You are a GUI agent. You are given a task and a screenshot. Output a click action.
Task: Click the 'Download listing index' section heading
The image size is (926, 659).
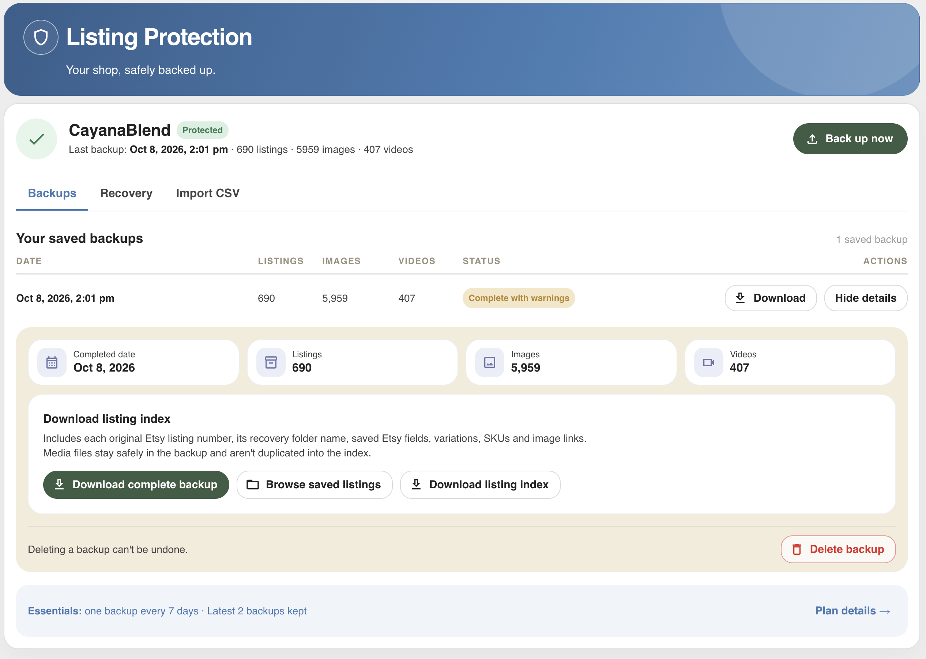click(x=107, y=419)
